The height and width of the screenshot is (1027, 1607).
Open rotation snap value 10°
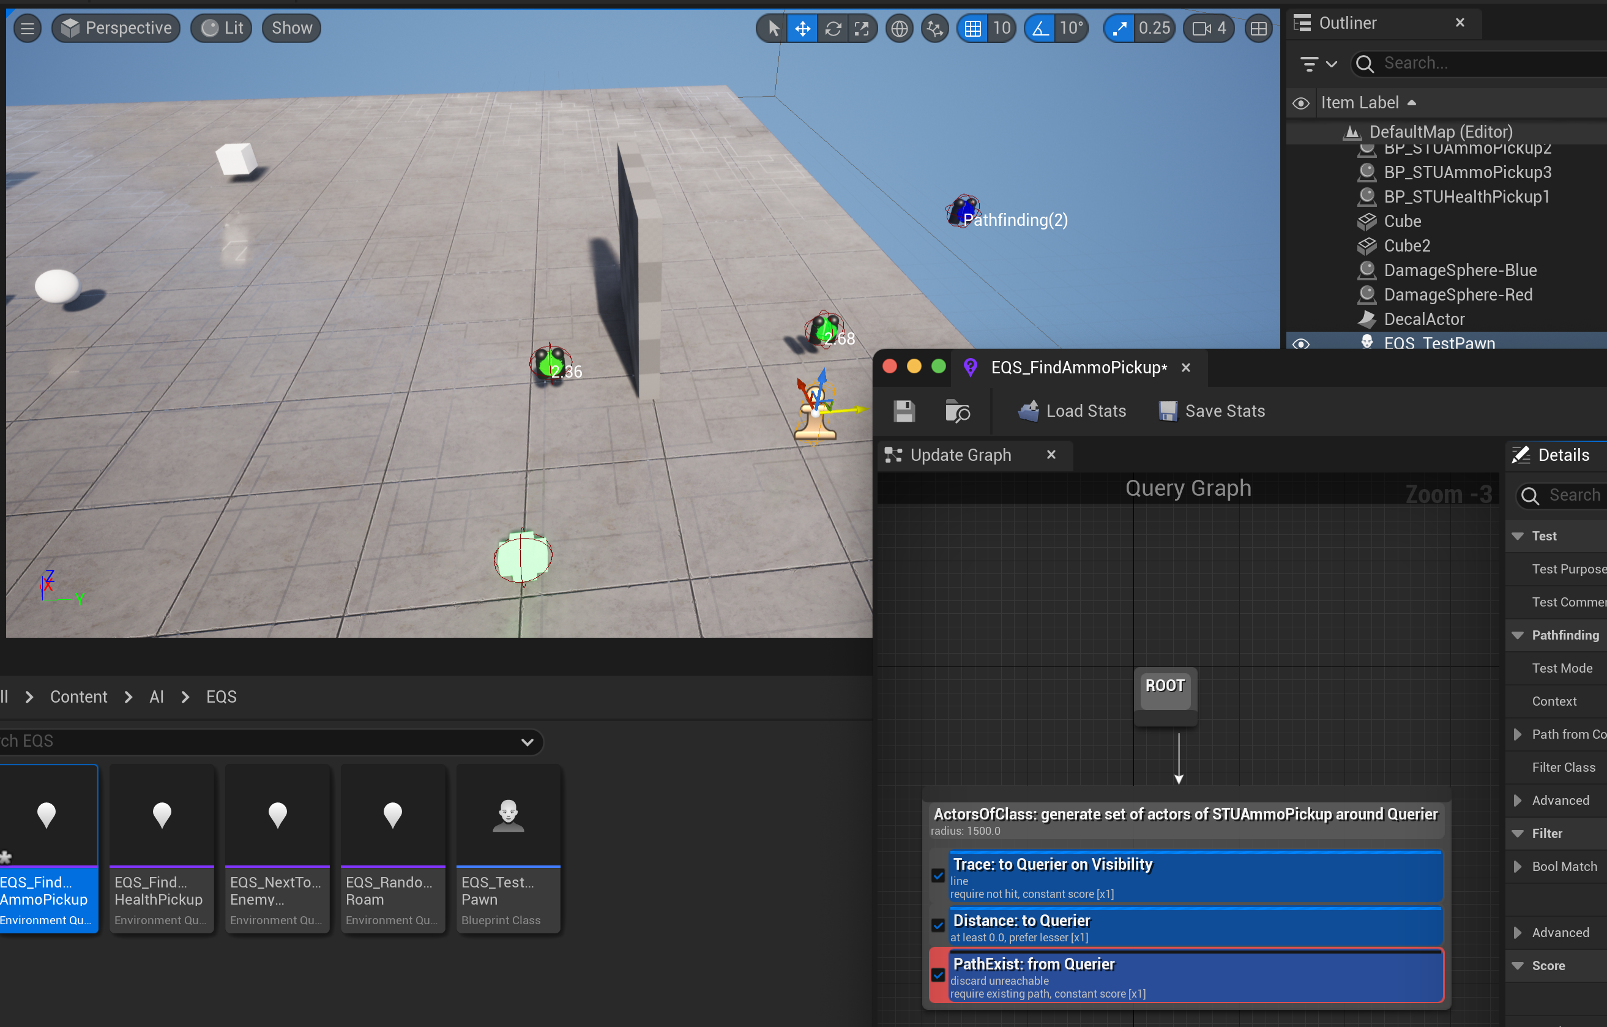(1071, 28)
